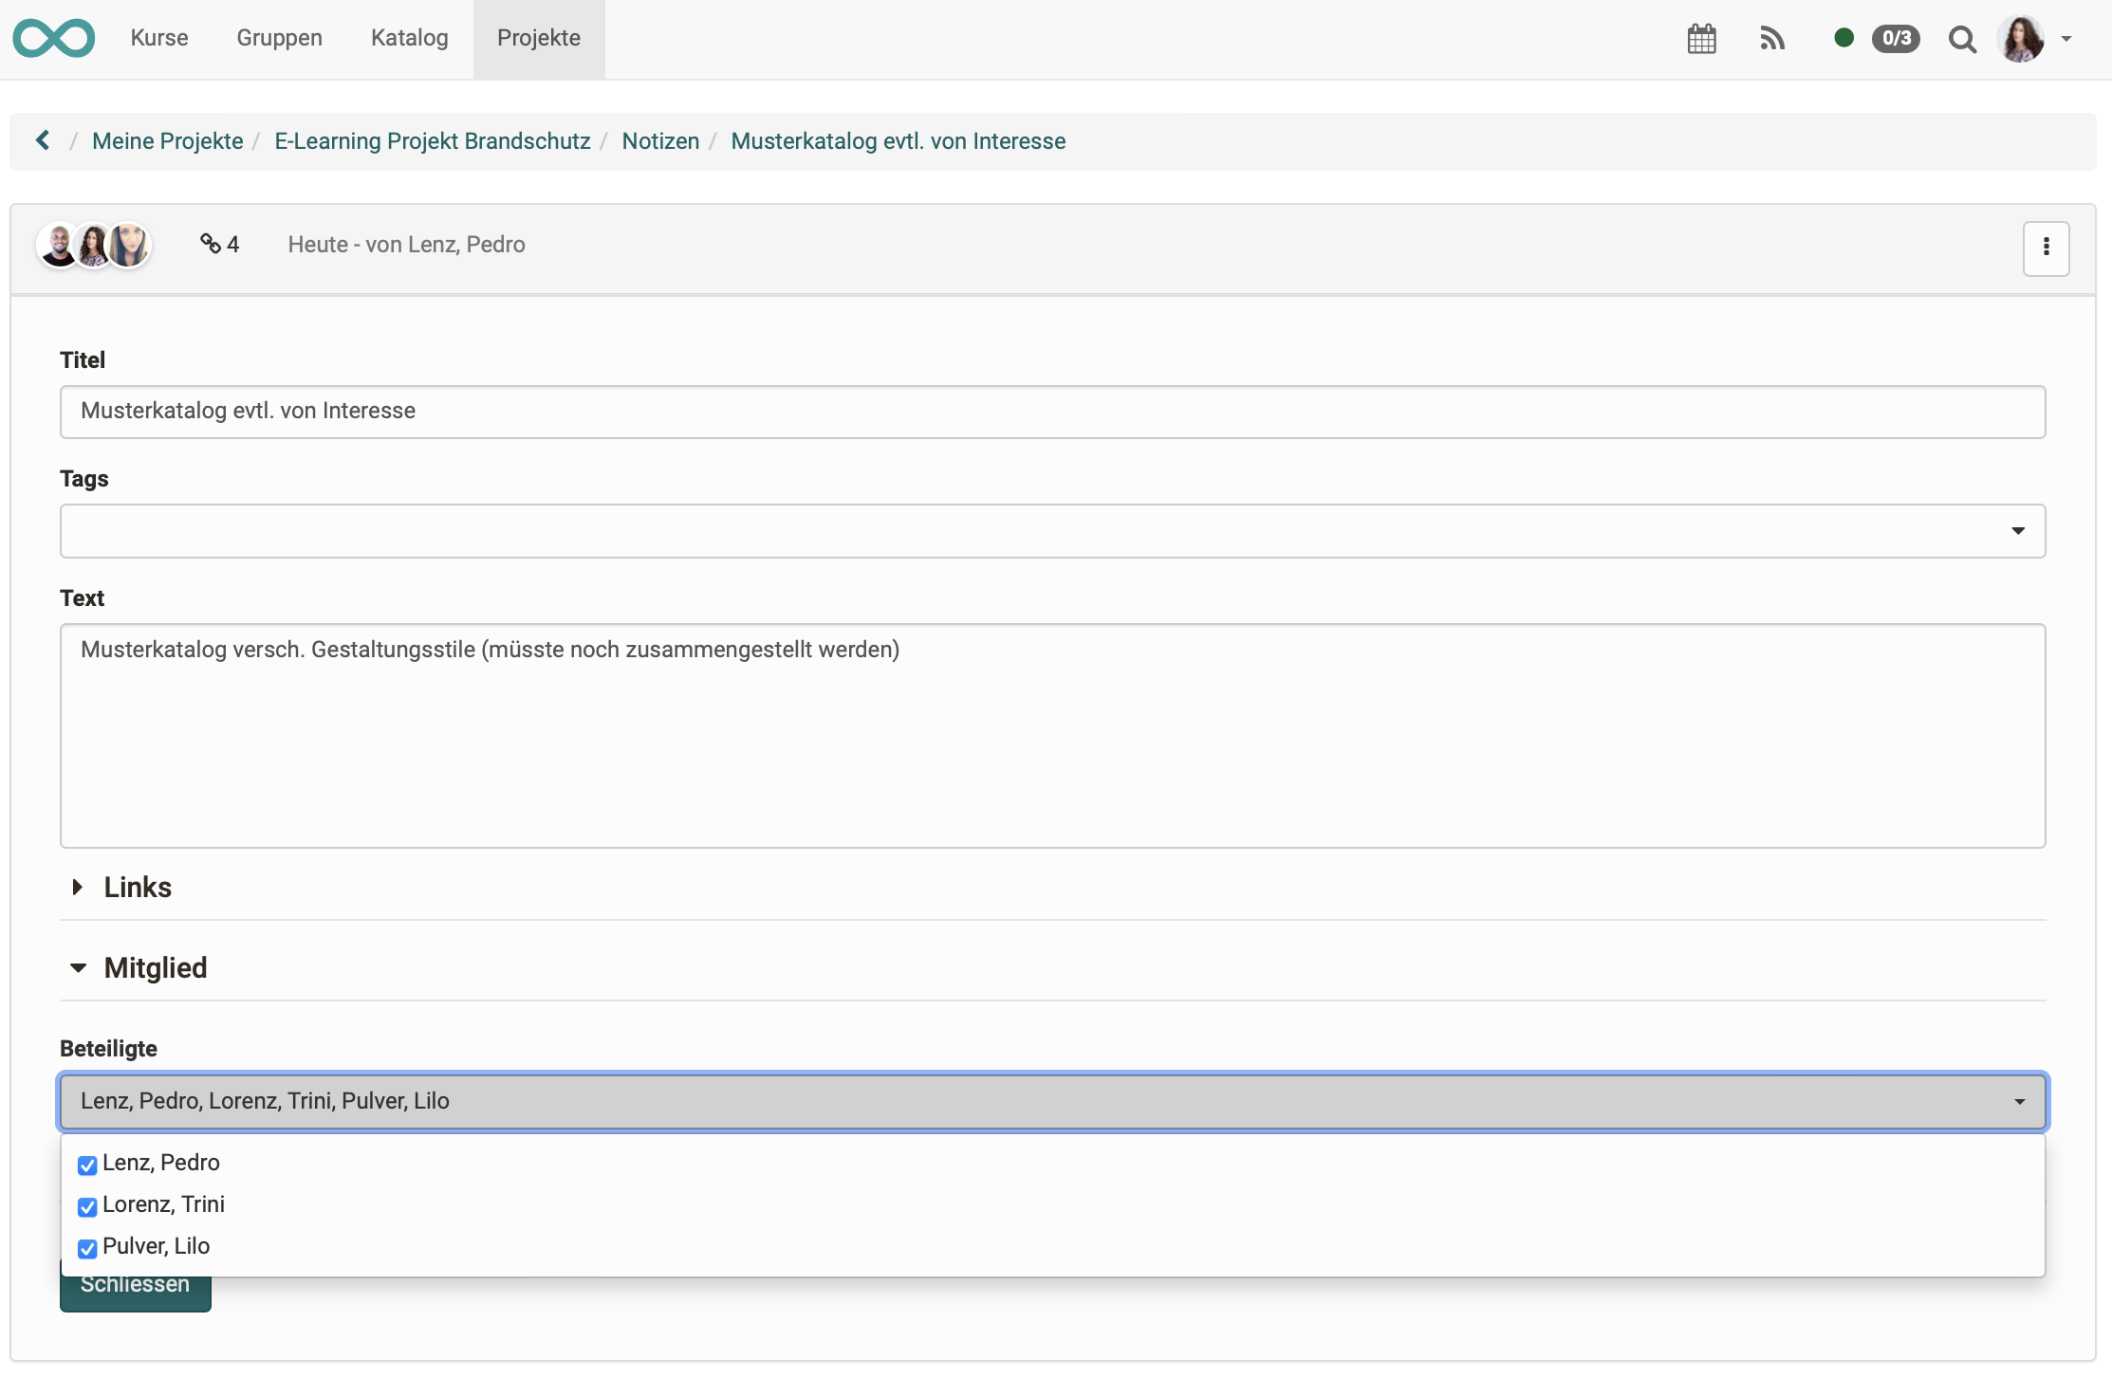Click into the Titel input field
Screen dimensions: 2112x1377
(x=1052, y=412)
